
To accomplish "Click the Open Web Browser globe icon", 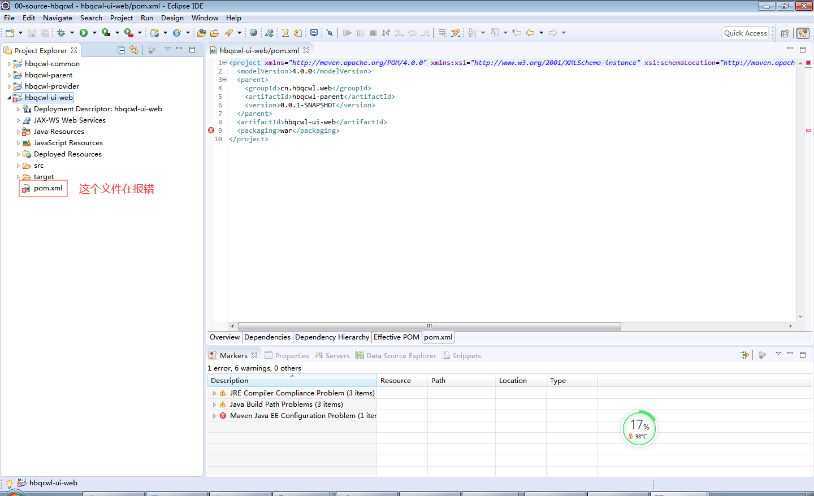I will click(x=253, y=33).
